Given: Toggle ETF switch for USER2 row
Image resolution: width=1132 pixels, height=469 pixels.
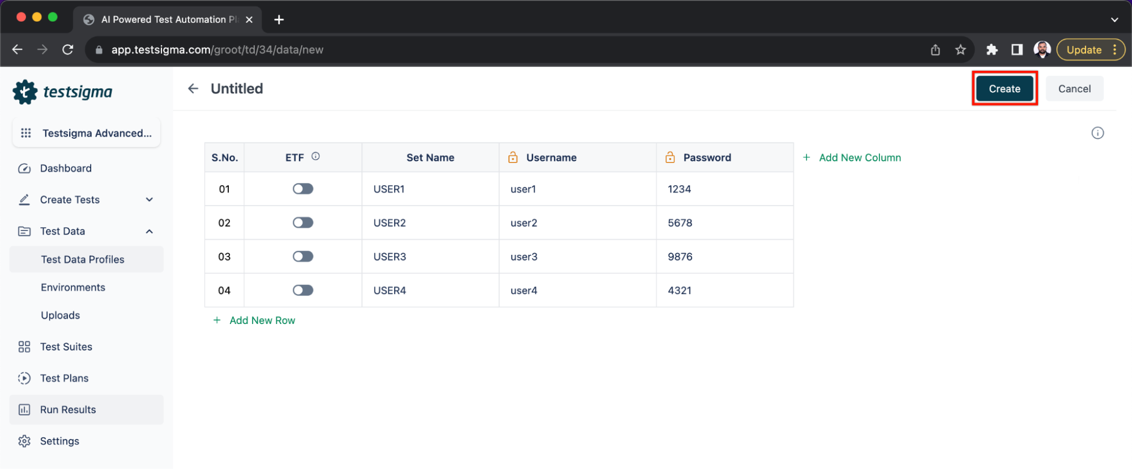Looking at the screenshot, I should [x=303, y=223].
